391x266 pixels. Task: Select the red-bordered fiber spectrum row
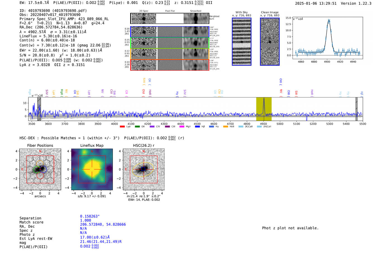(170, 65)
